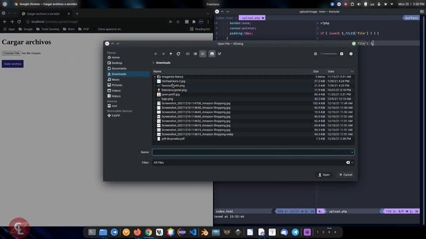Switch to icons view in file dialog

point(188,54)
